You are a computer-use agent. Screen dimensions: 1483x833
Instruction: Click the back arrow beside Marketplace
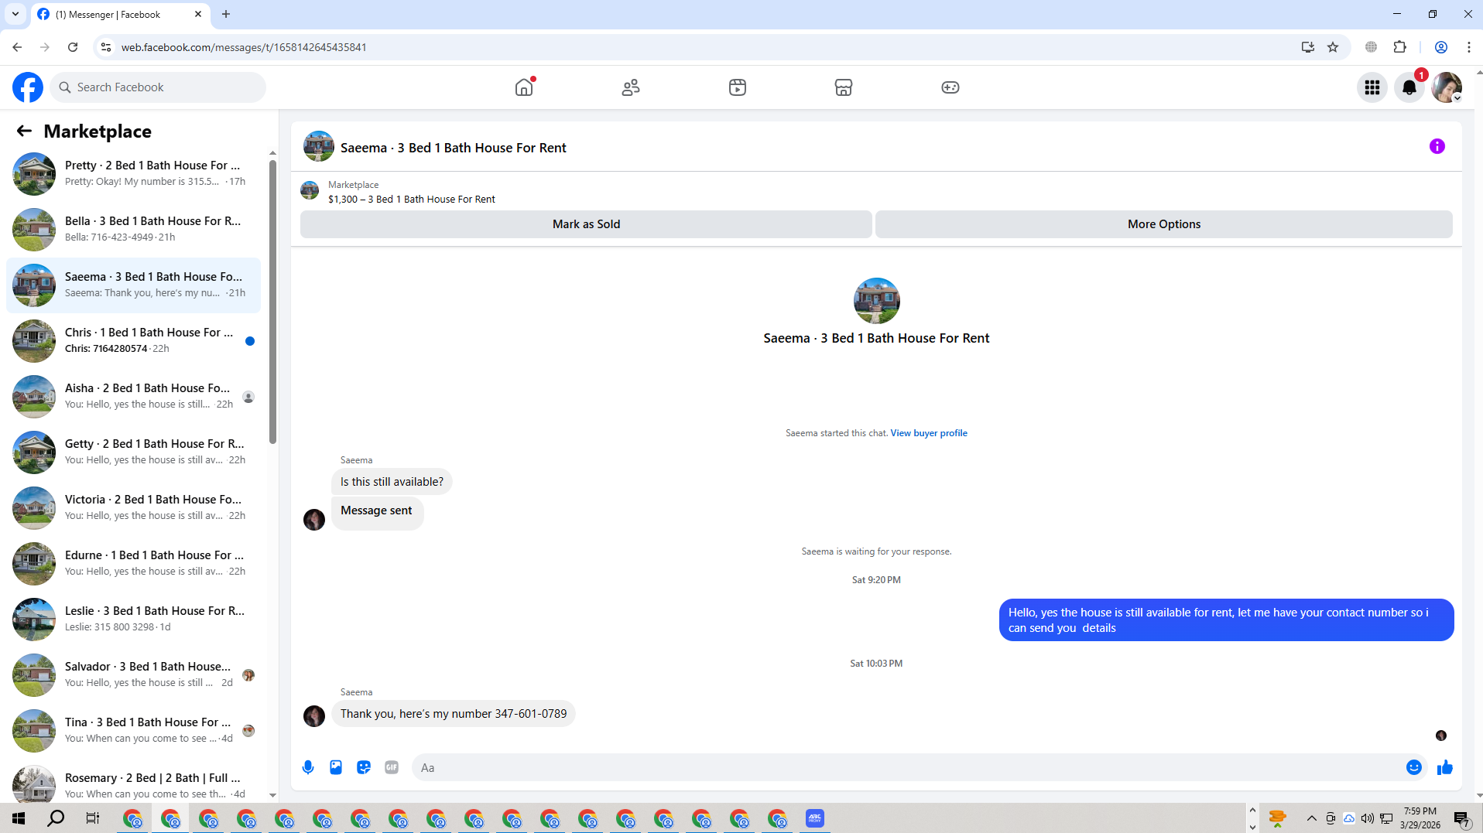(x=24, y=131)
